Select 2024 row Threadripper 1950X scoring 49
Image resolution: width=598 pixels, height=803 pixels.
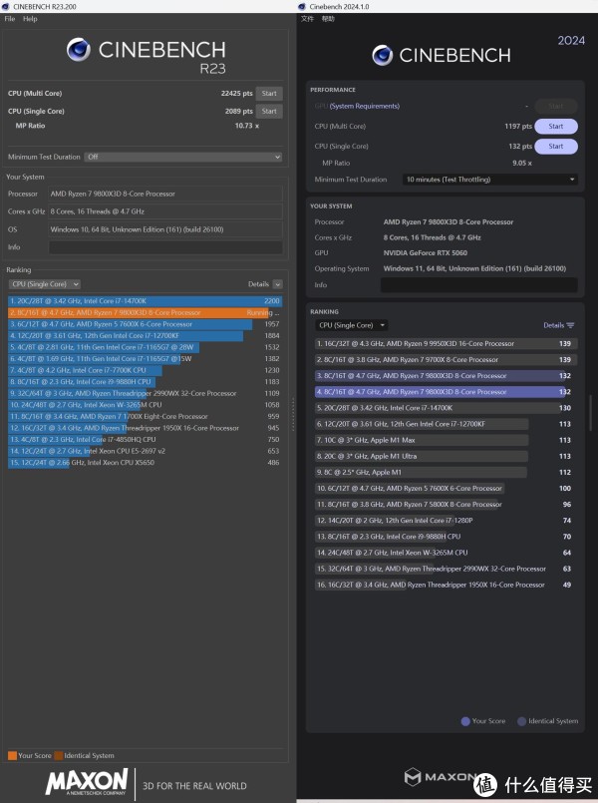click(x=447, y=585)
